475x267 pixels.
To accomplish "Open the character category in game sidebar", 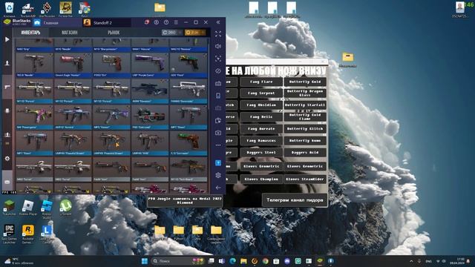I will point(7,63).
